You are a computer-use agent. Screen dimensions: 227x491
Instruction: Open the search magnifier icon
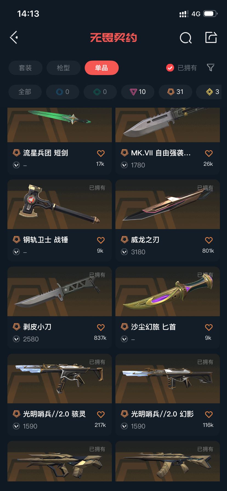coord(186,38)
